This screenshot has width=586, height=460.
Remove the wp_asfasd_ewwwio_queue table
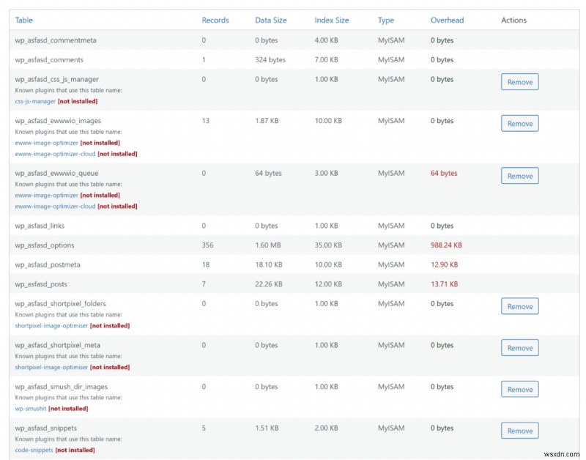point(519,176)
